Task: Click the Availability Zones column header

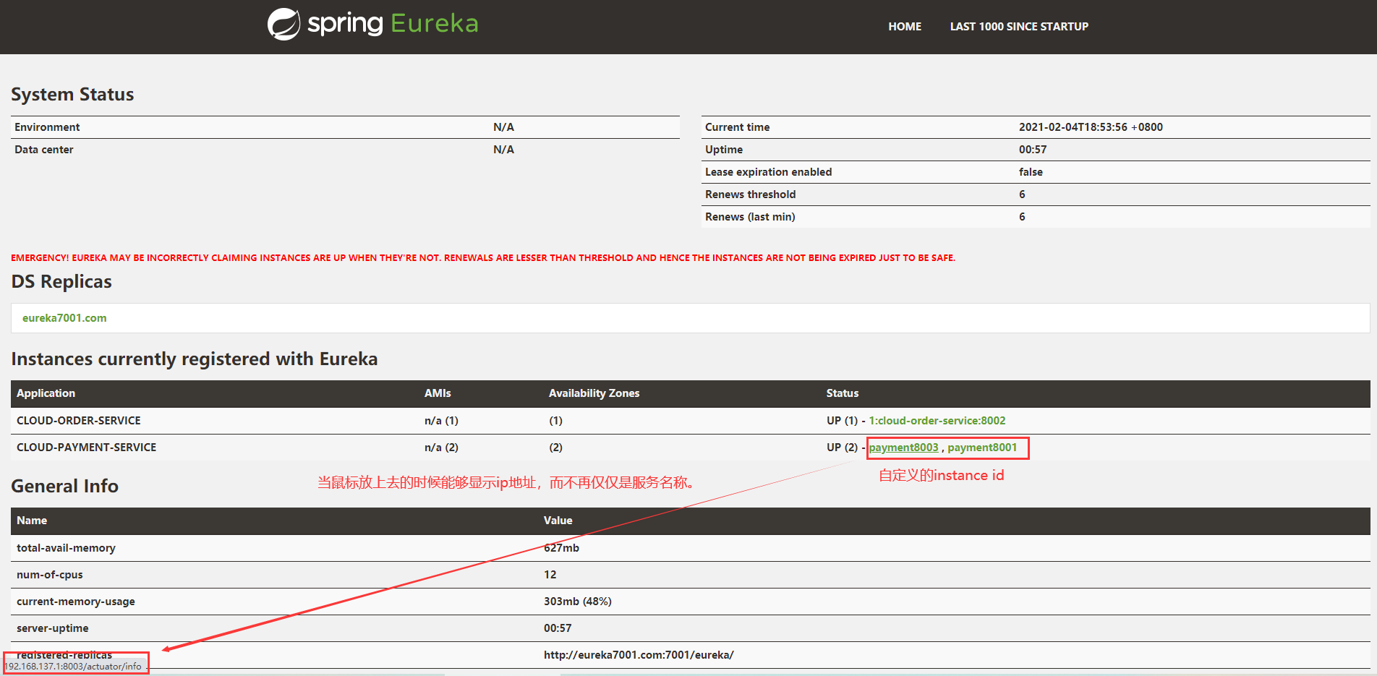Action: (x=594, y=393)
